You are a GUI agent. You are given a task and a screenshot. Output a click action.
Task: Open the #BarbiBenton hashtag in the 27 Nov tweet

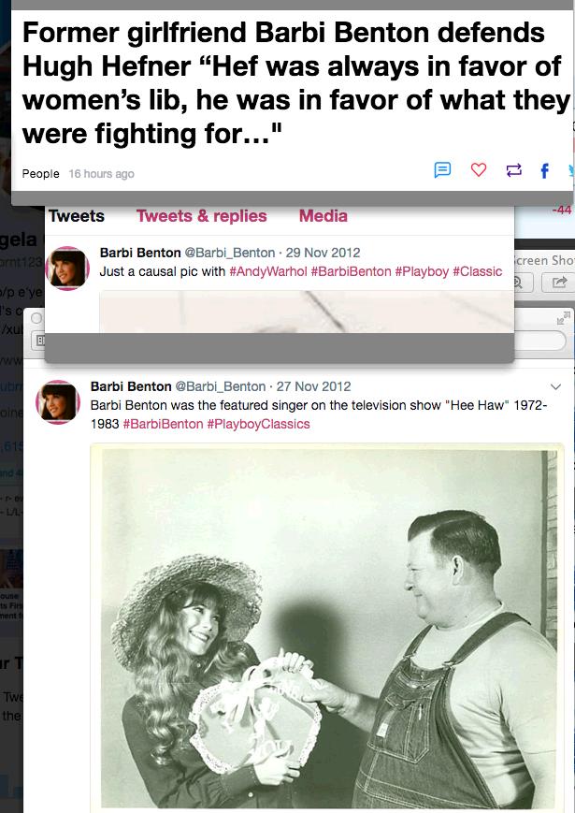[164, 424]
